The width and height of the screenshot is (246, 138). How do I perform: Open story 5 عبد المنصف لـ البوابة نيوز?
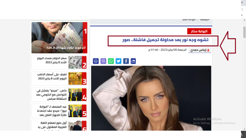coord(59,111)
